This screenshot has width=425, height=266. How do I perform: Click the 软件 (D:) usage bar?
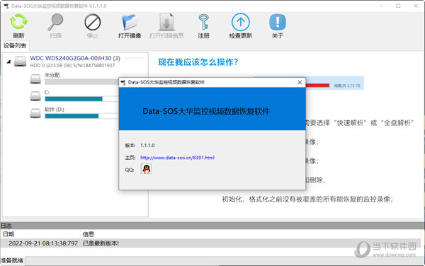[x=81, y=116]
